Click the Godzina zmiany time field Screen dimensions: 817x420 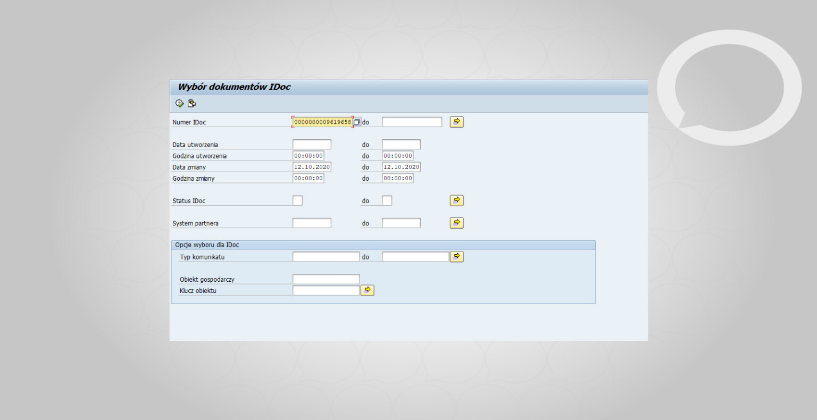pos(309,178)
